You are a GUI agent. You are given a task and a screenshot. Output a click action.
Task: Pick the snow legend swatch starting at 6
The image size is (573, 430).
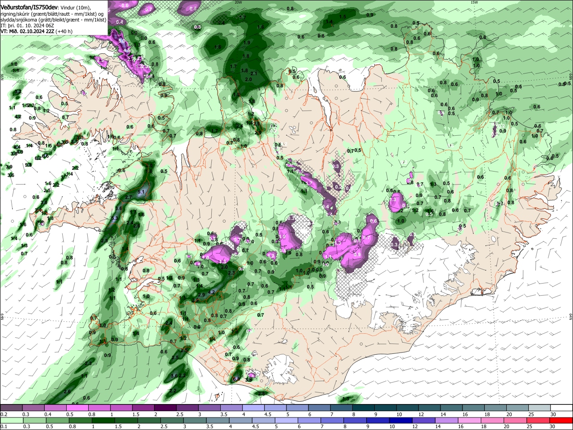318,408
